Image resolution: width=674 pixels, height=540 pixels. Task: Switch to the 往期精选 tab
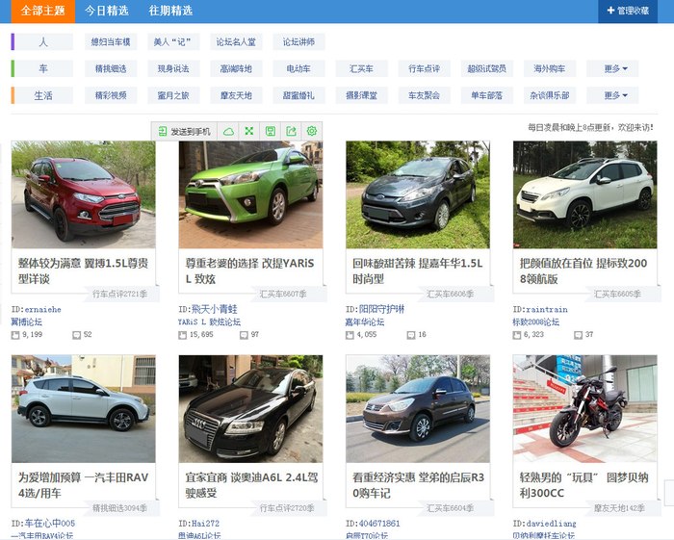(x=170, y=11)
